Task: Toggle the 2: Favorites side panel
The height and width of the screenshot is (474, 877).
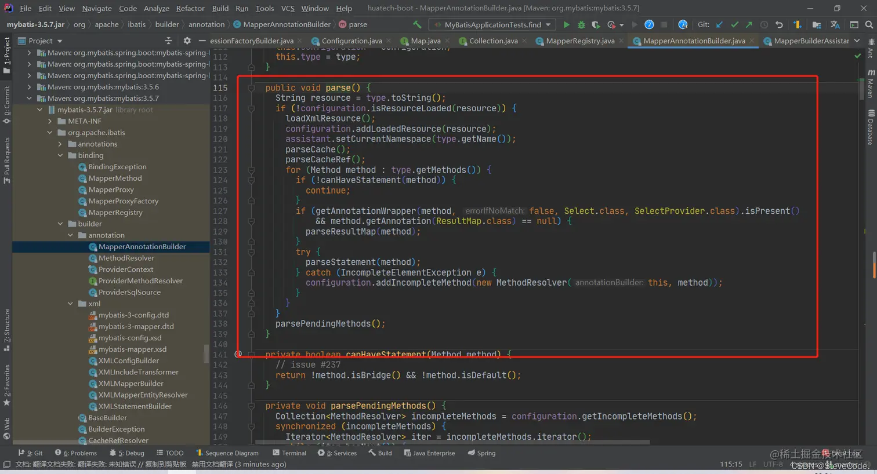Action: tap(6, 385)
